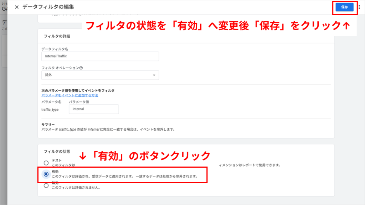Change the filter operation selection
Screen dimensions: 365x205
(x=100, y=75)
